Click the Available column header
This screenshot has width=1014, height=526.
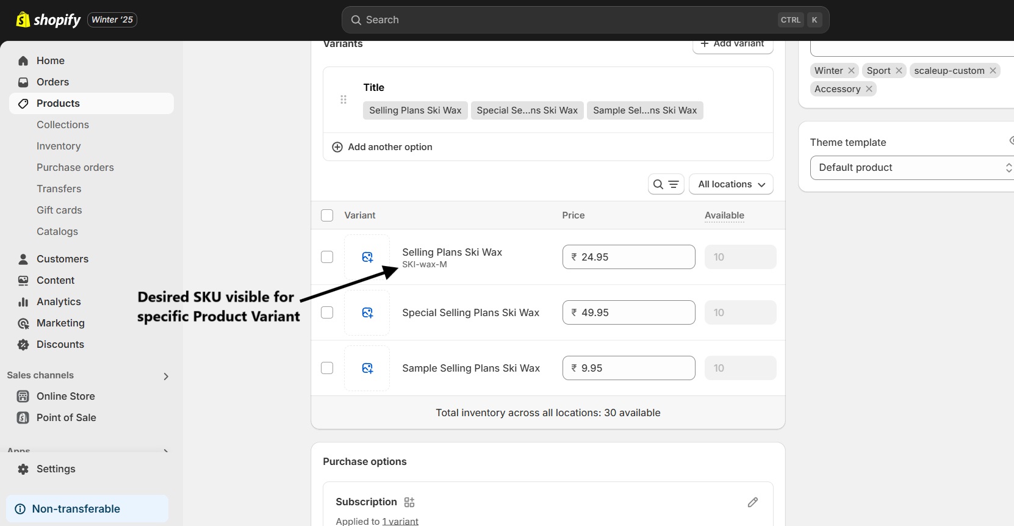click(724, 215)
